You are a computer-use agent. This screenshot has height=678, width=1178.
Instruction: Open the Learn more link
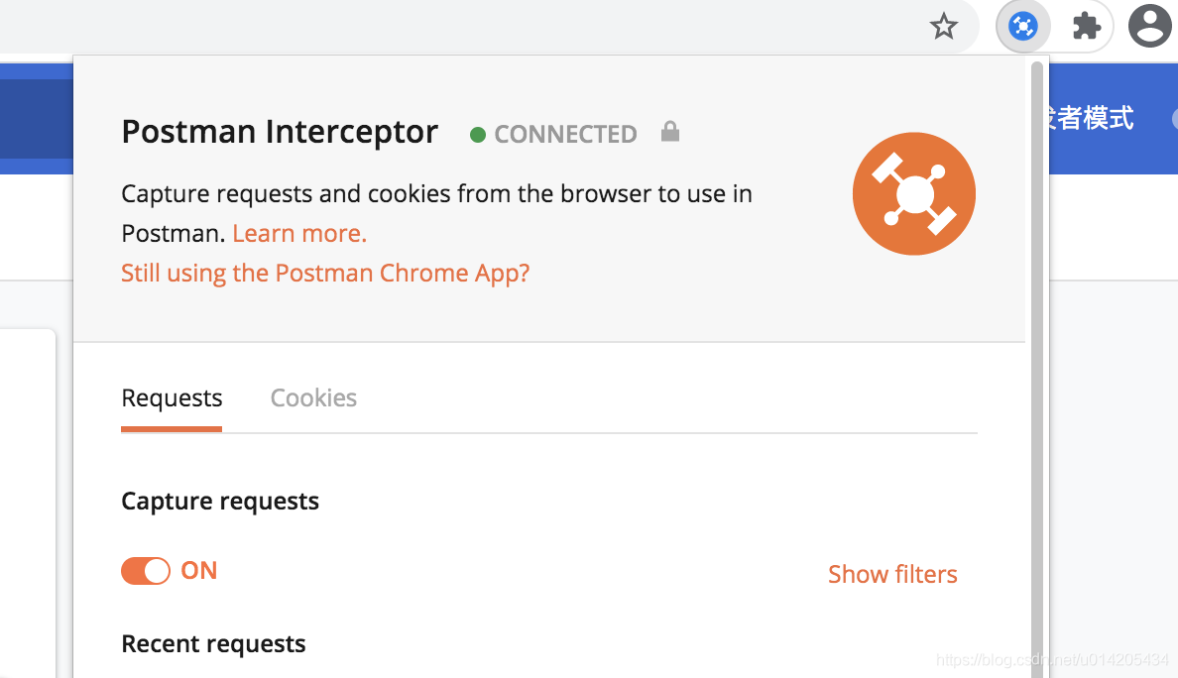(x=299, y=234)
